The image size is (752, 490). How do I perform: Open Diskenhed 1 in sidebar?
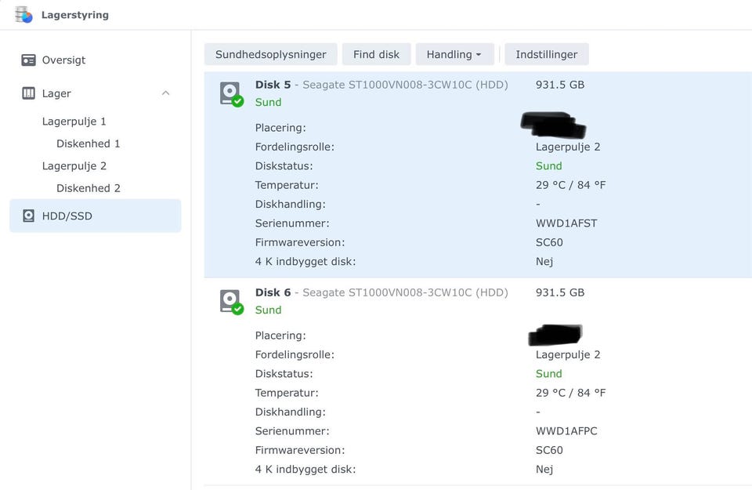(x=89, y=143)
